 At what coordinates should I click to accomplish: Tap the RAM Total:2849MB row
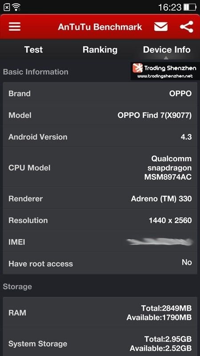point(100,313)
